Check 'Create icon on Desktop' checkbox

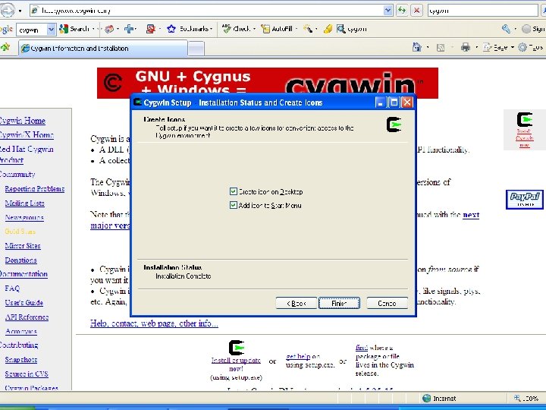click(x=234, y=191)
